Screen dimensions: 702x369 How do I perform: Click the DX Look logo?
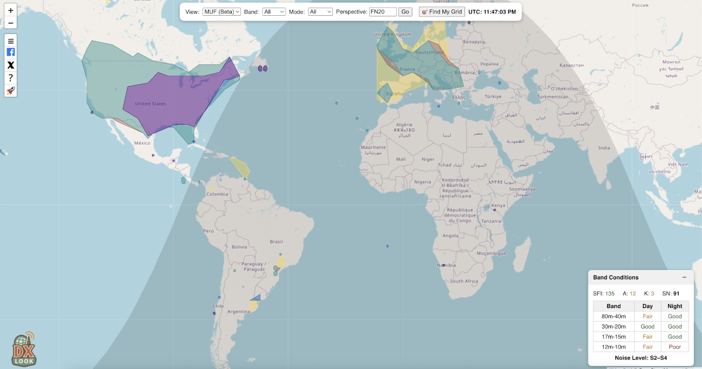pyautogui.click(x=23, y=350)
